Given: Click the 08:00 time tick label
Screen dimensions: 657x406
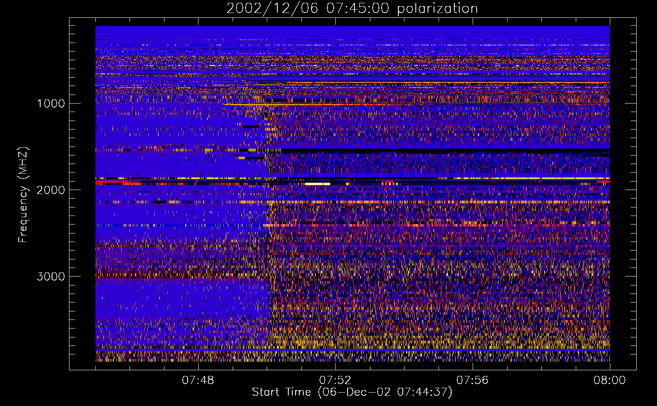Looking at the screenshot, I should click(x=609, y=380).
